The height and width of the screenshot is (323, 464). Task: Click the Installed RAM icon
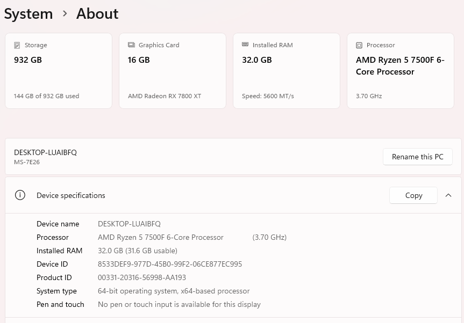[x=245, y=45]
